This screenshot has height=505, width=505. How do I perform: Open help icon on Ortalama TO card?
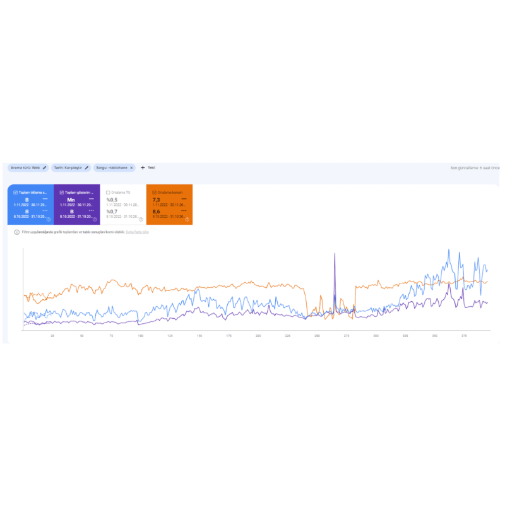pos(141,219)
